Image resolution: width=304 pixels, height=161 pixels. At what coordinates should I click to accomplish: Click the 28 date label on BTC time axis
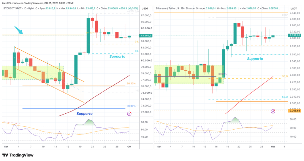coord(117,147)
